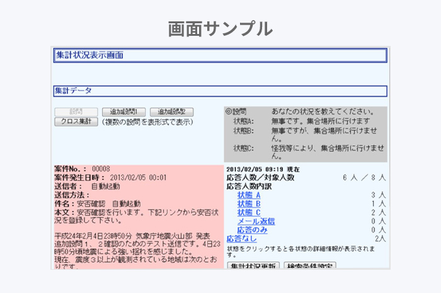This screenshot has height=293, width=441.
Task: Select the 応答人数内訳 label
Action: (249, 186)
